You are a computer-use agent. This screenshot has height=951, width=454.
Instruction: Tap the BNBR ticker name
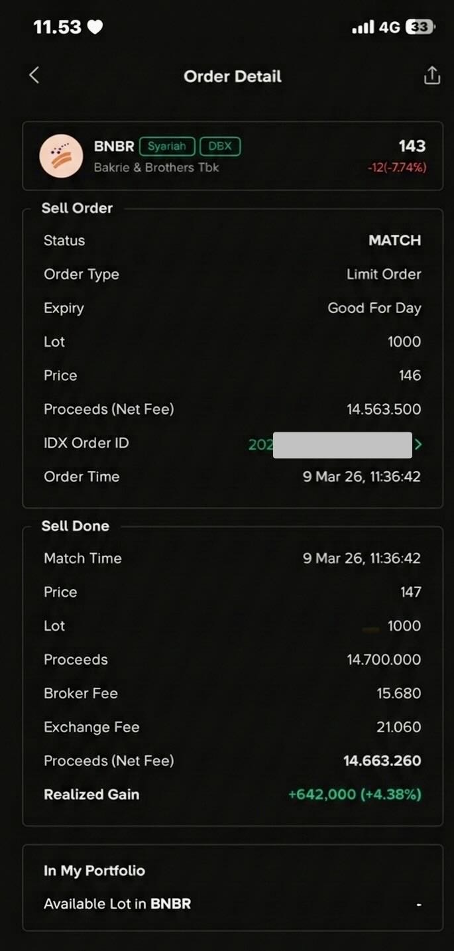pyautogui.click(x=114, y=147)
